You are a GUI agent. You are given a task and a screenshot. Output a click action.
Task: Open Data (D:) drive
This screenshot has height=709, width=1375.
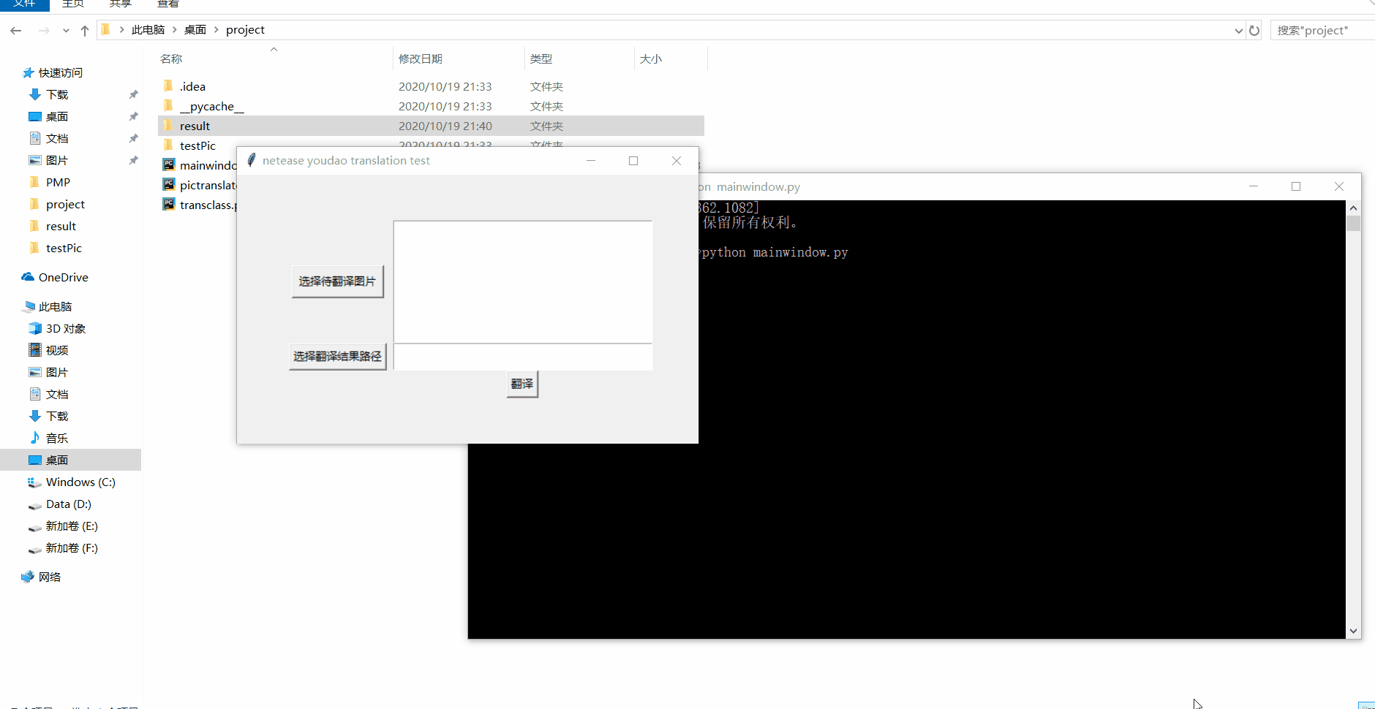68,504
